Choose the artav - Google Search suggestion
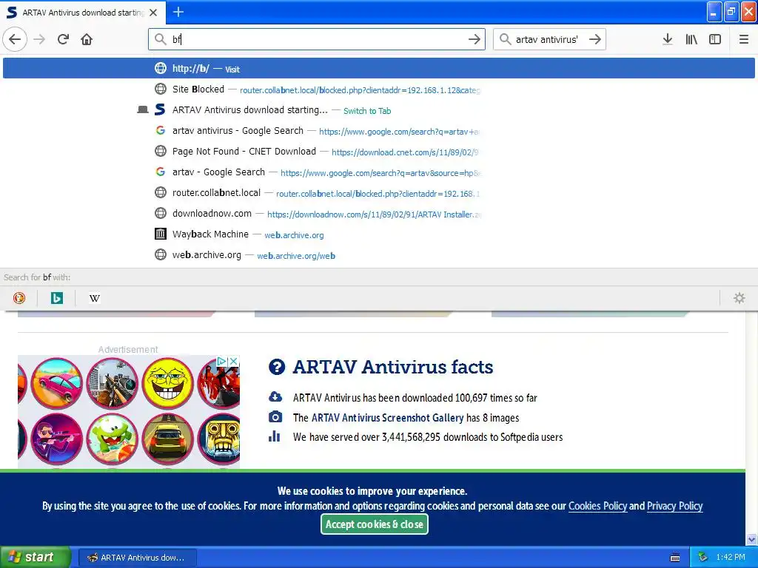The height and width of the screenshot is (568, 758). pyautogui.click(x=378, y=172)
